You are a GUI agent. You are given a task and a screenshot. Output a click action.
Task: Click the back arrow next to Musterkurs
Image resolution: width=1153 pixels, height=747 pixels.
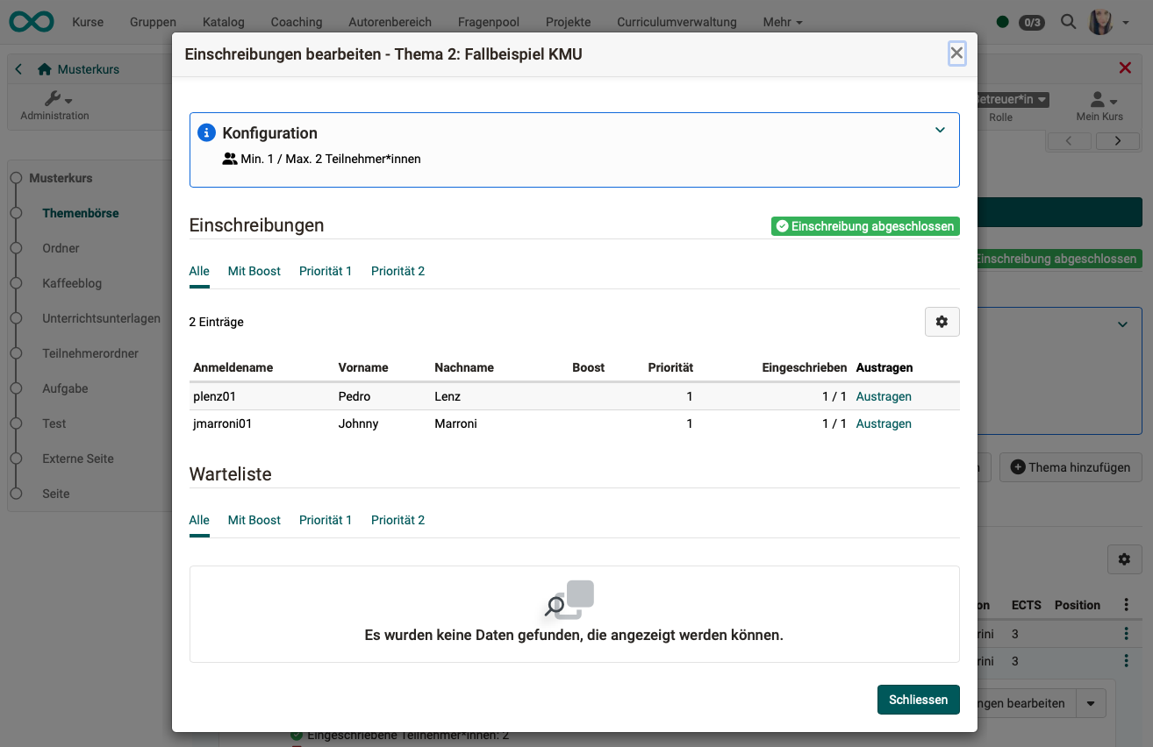coord(18,68)
